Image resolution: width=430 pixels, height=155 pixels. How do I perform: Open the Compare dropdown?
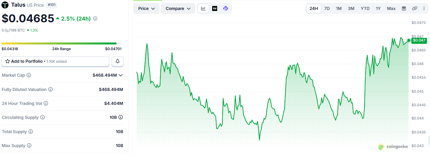click(x=178, y=8)
